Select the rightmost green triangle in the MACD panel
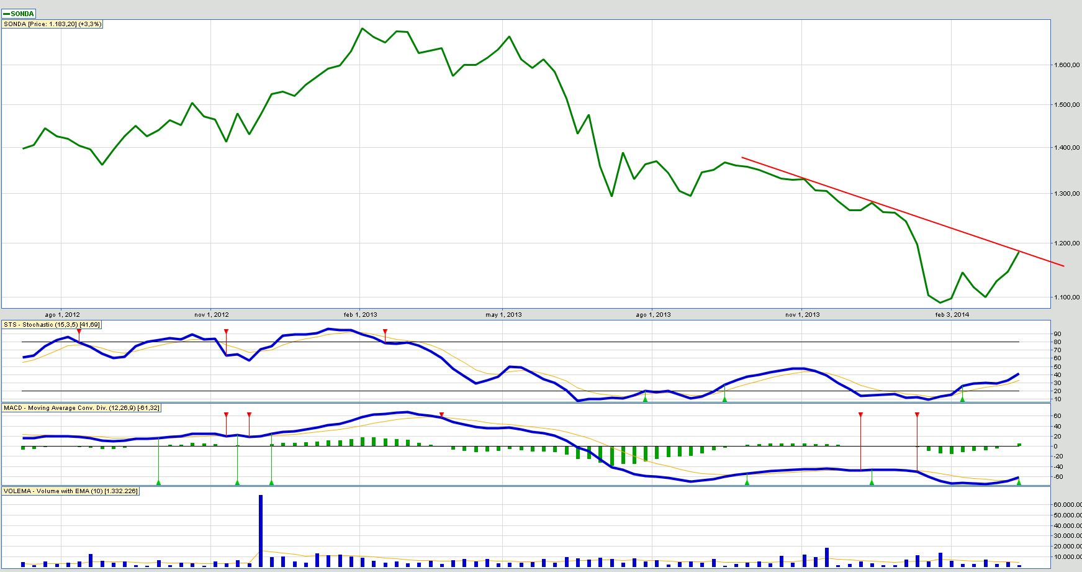 (x=1019, y=482)
